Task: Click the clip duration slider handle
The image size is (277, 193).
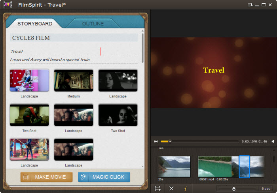Action: click(234, 189)
